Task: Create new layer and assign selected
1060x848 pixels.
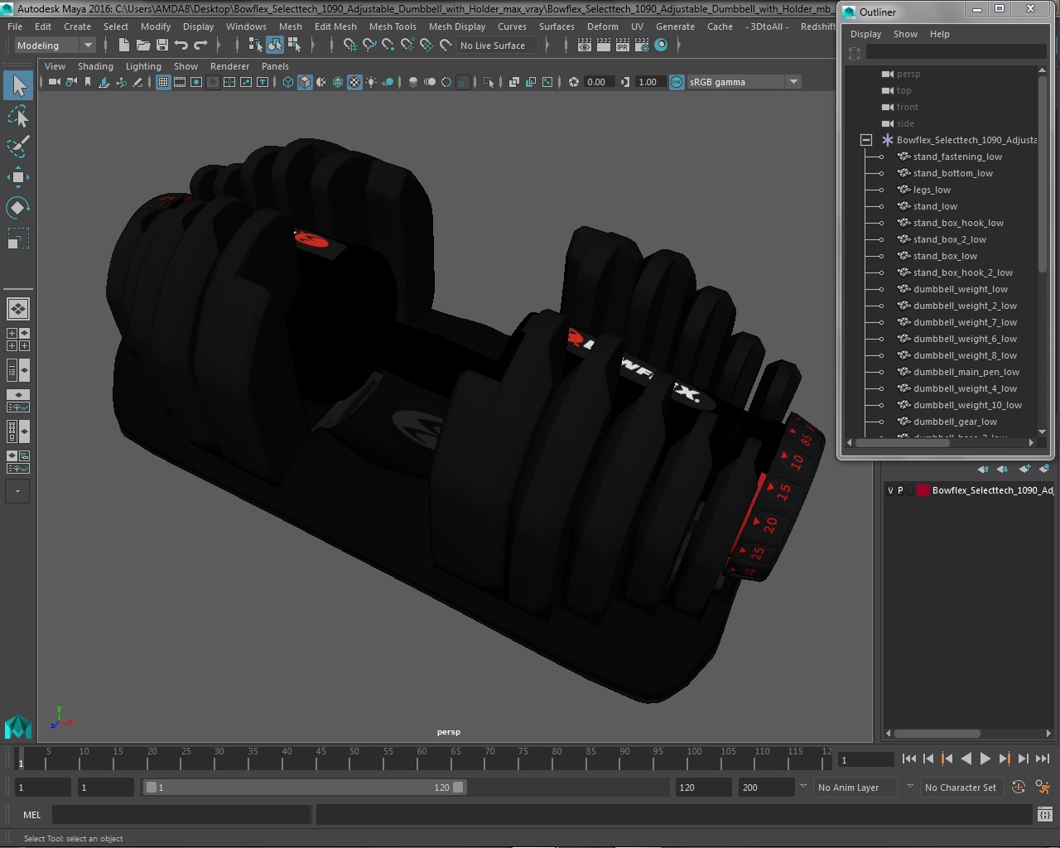Action: [x=1043, y=469]
